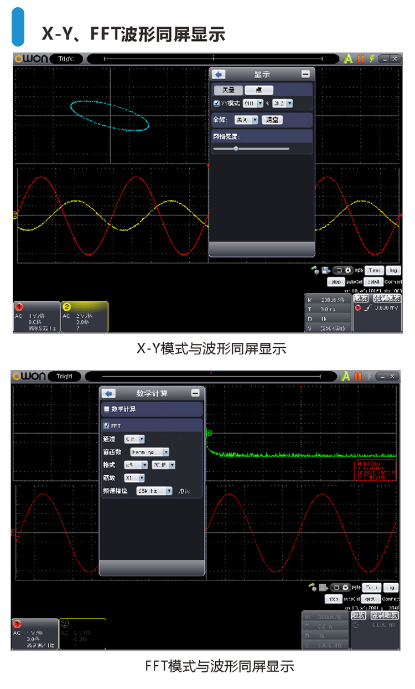Collapse the 数学计算 panel with minus icon

point(195,393)
